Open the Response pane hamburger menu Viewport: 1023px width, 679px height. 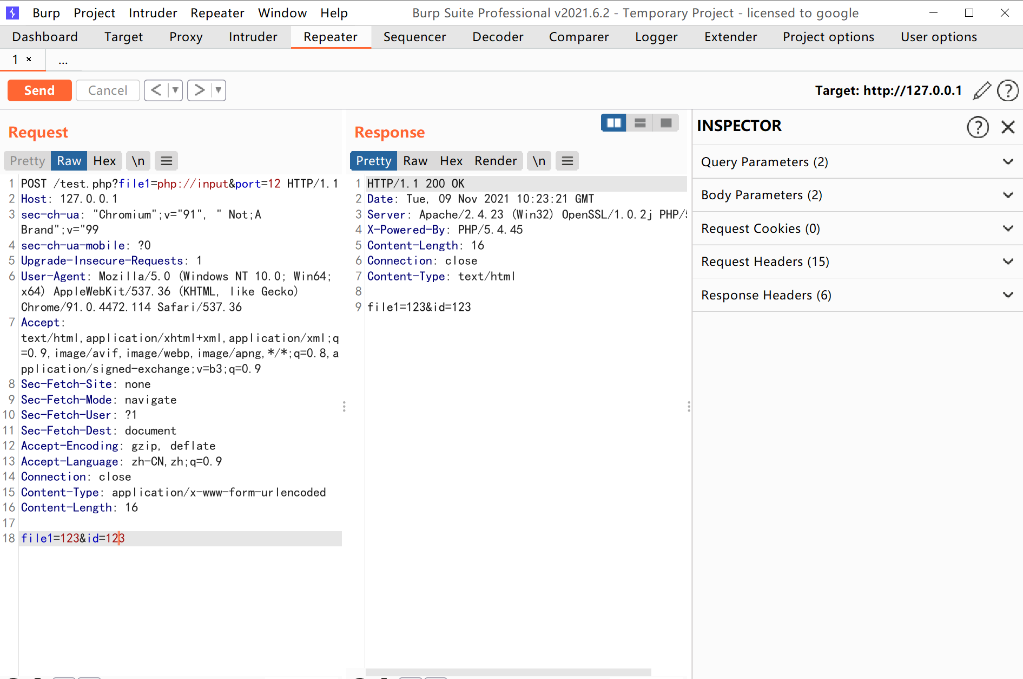[x=567, y=161]
